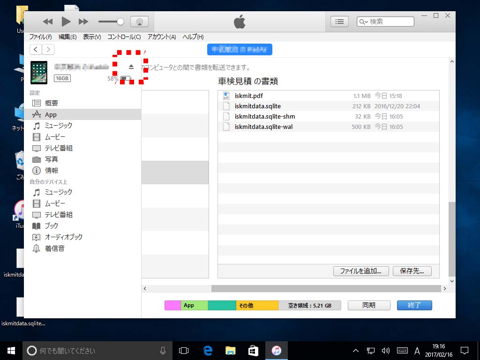The image size is (480, 360).
Task: Click the fast forward next track icon
Action: coord(83,22)
